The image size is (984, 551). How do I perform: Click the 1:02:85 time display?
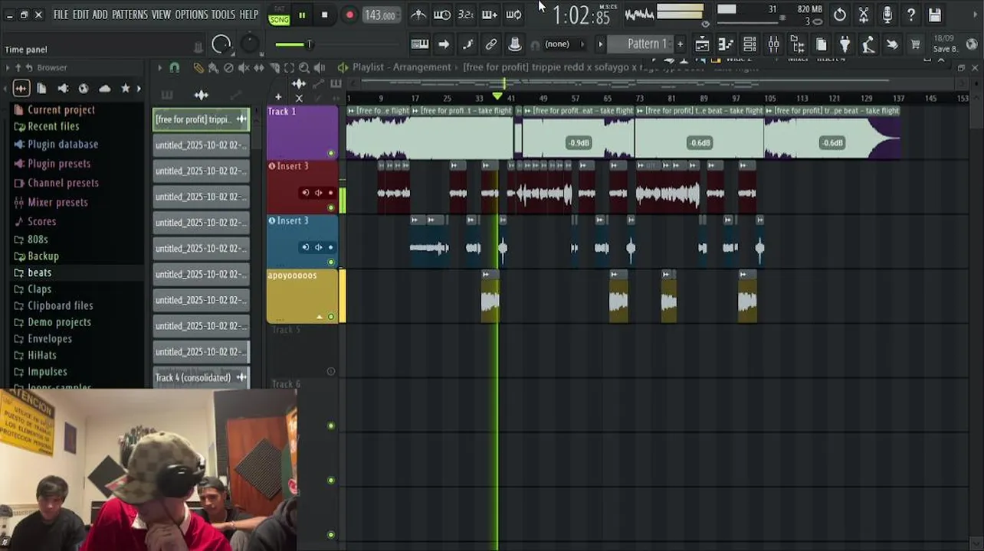click(582, 15)
